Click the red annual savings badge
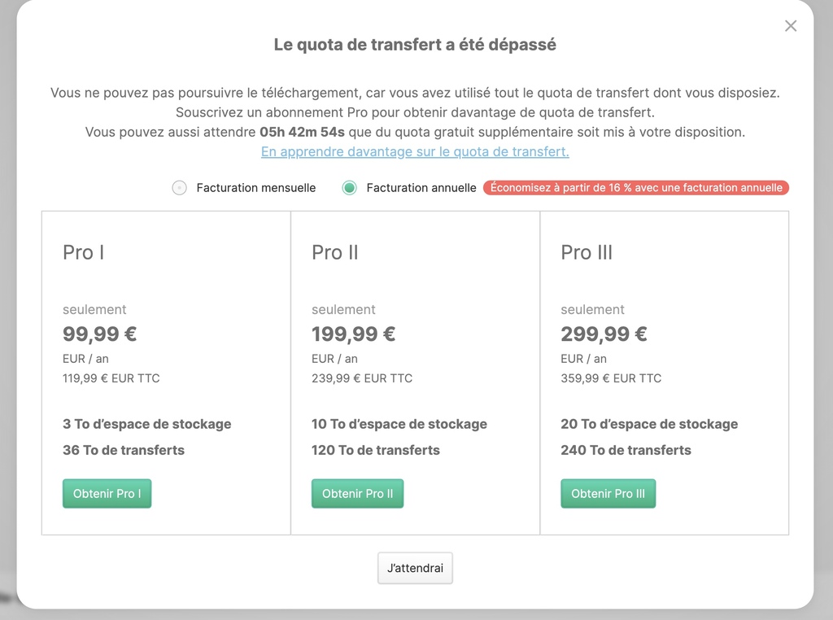 tap(636, 188)
